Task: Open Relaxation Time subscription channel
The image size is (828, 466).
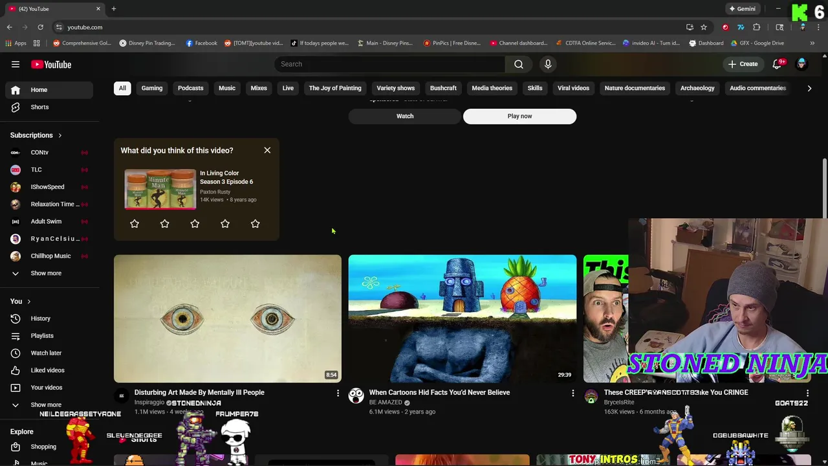Action: tap(50, 204)
